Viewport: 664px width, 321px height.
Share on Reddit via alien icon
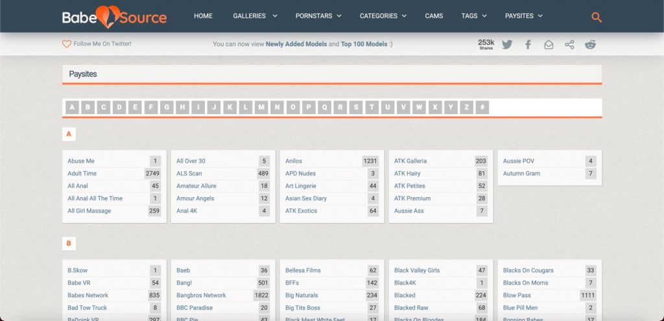(590, 45)
